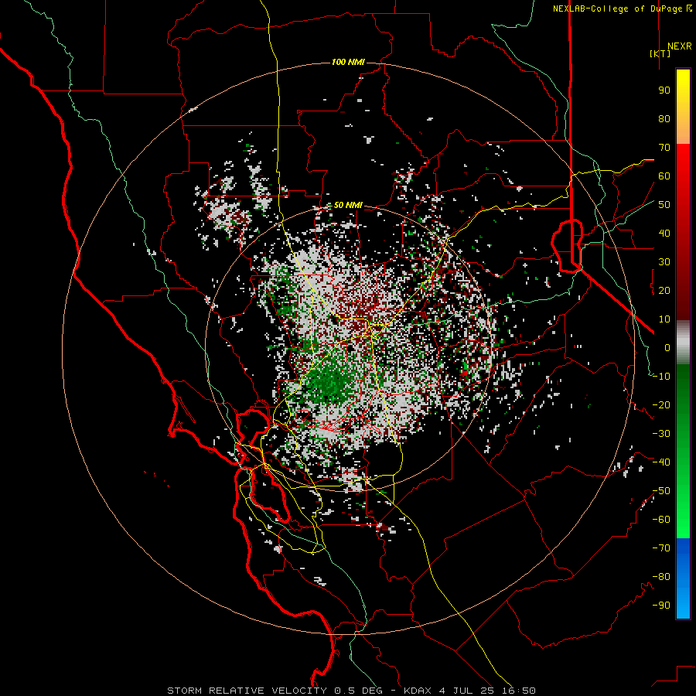Click the 50 NMI range ring label
Image resolution: width=696 pixels, height=696 pixels.
tap(348, 205)
